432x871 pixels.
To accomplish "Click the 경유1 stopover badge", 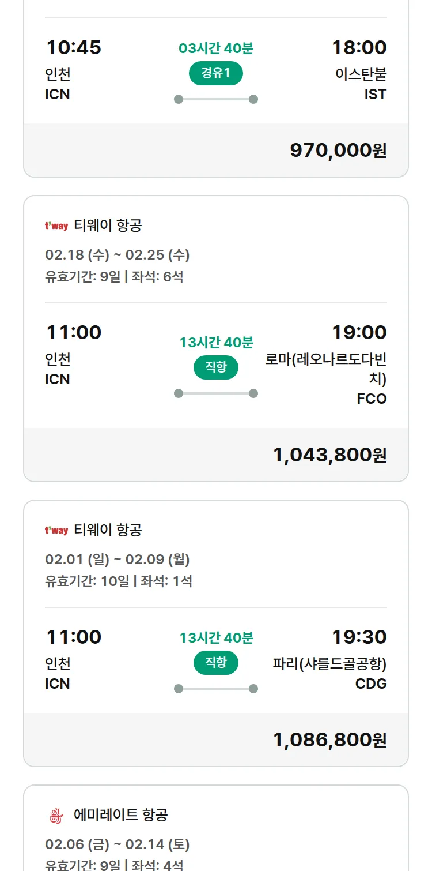I will (x=216, y=73).
